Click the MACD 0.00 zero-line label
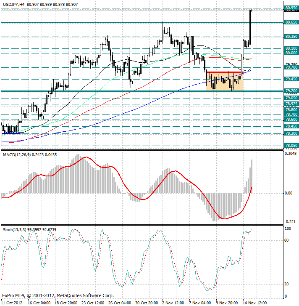Screen dimensions: 299x306 coord(289,193)
